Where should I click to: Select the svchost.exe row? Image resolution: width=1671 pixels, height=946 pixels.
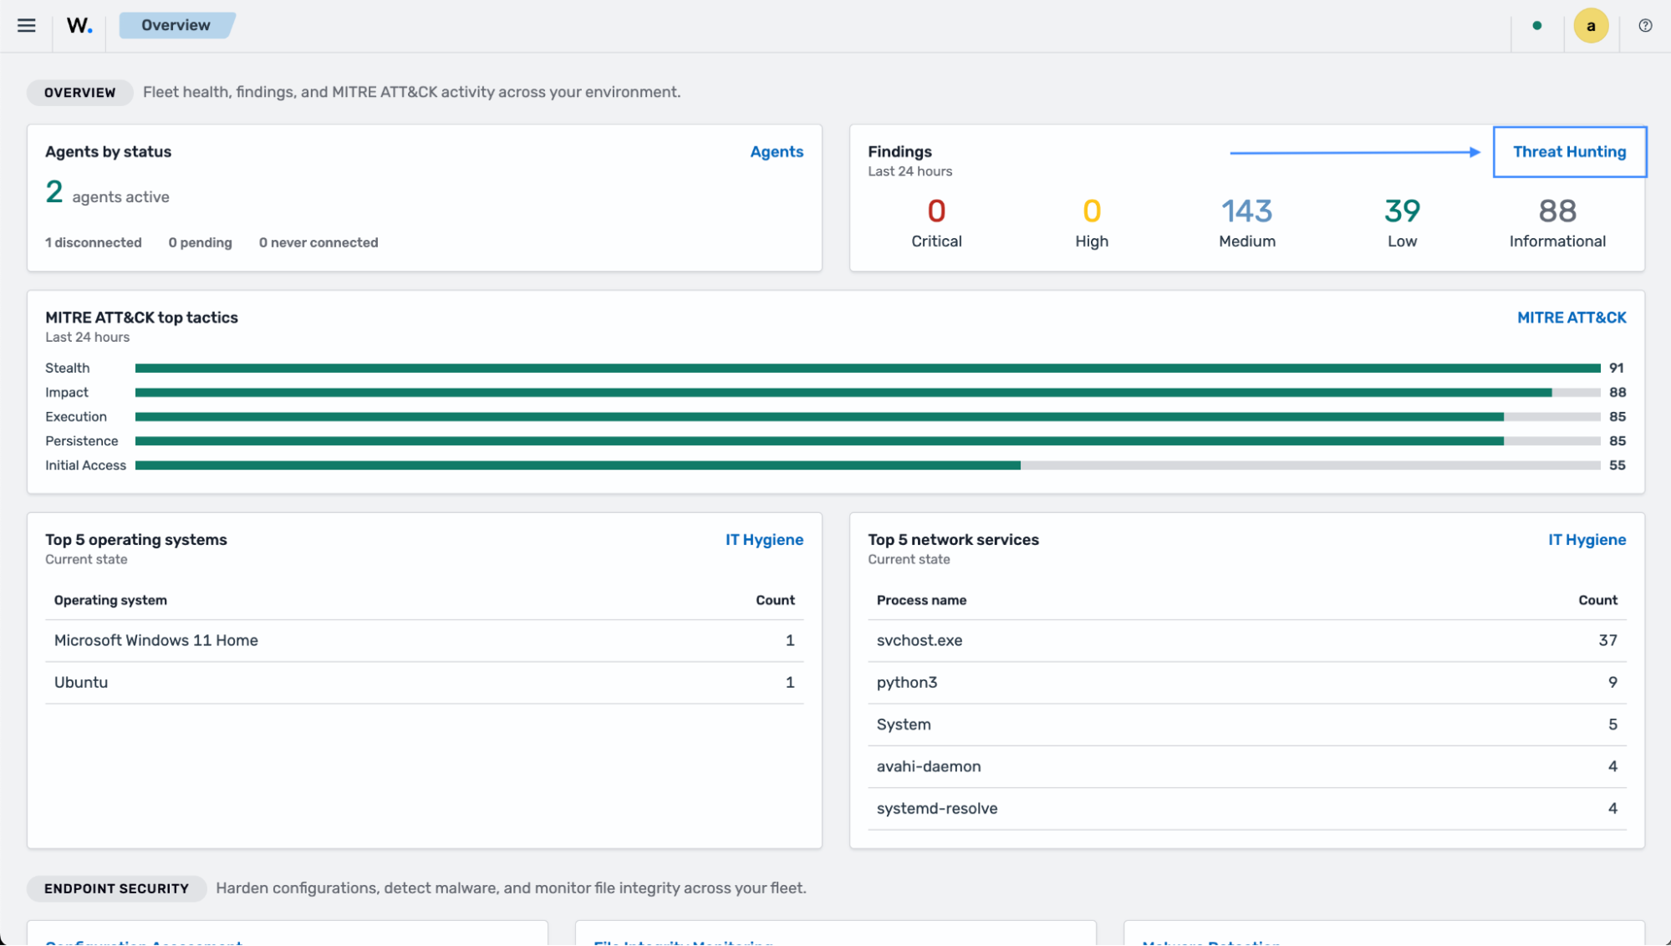coord(1246,641)
